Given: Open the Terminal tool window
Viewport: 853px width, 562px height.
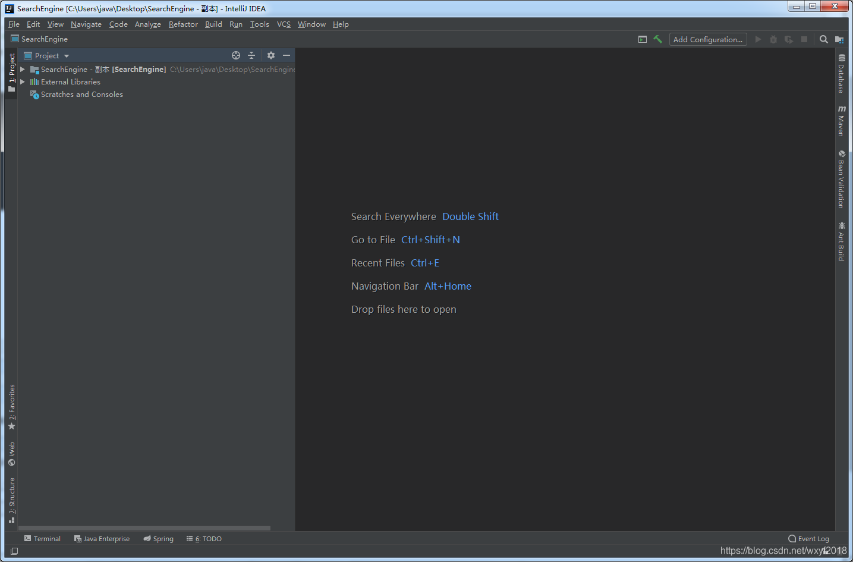Looking at the screenshot, I should tap(42, 539).
